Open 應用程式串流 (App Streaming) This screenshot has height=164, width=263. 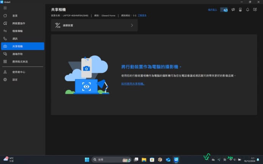click(20, 62)
